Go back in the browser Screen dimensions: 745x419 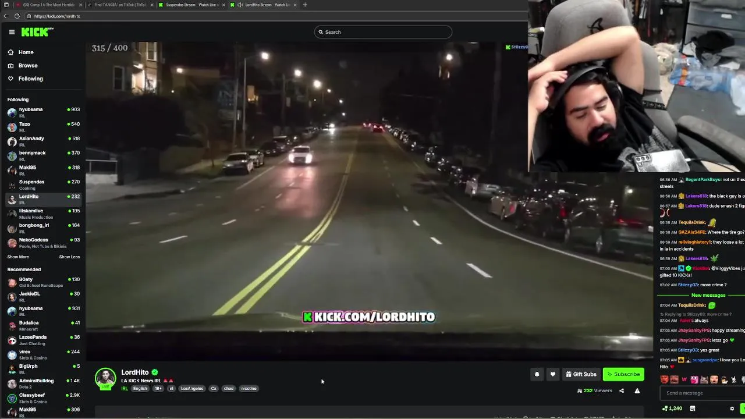coord(6,16)
